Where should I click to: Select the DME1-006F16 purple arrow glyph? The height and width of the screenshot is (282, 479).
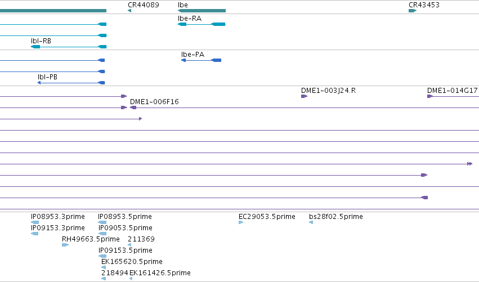(133, 108)
